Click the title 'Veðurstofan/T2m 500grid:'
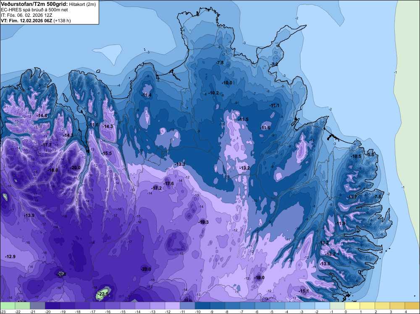 point(34,4)
